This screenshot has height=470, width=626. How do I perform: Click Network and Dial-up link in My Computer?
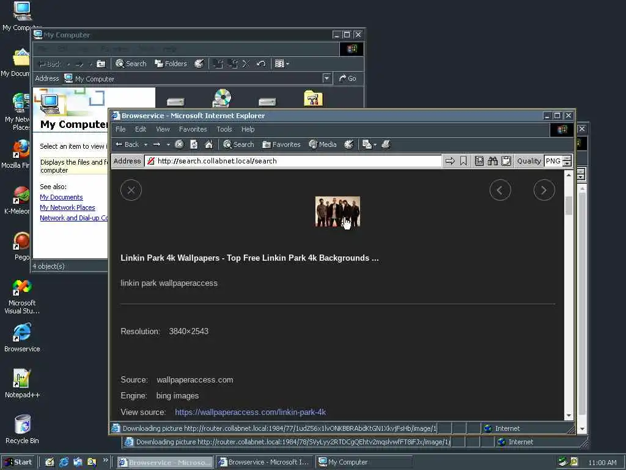(74, 218)
